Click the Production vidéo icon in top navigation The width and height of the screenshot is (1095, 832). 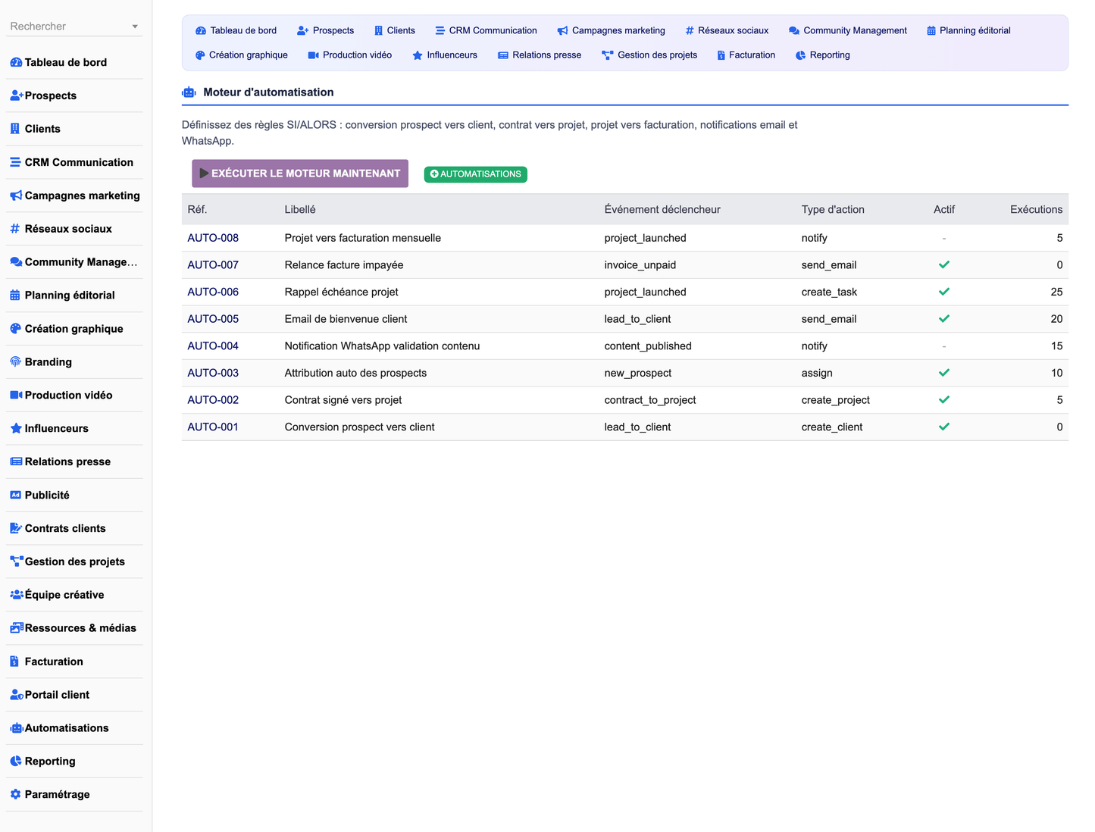point(313,55)
